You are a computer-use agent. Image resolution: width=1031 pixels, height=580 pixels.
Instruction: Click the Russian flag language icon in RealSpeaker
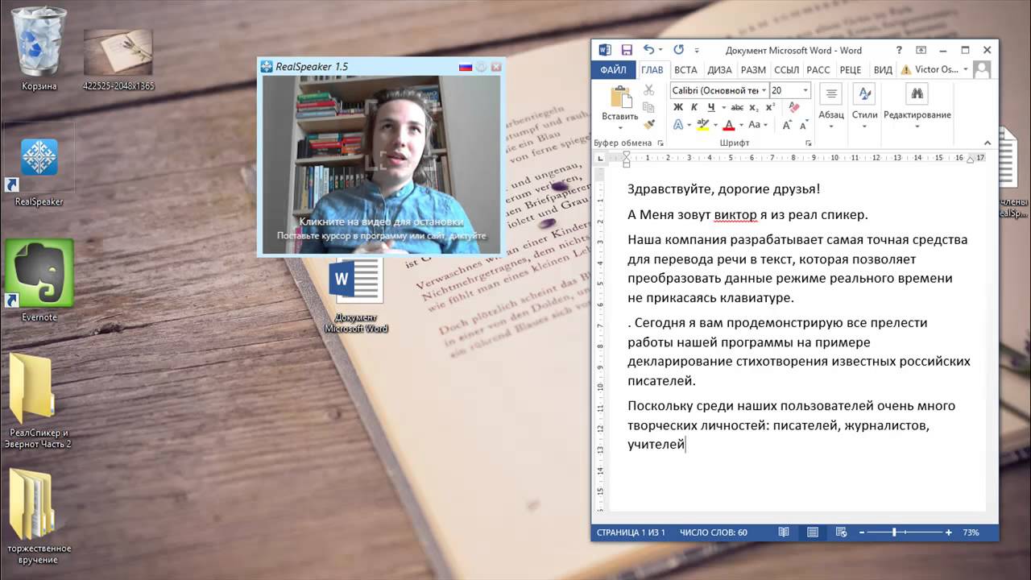coord(466,67)
